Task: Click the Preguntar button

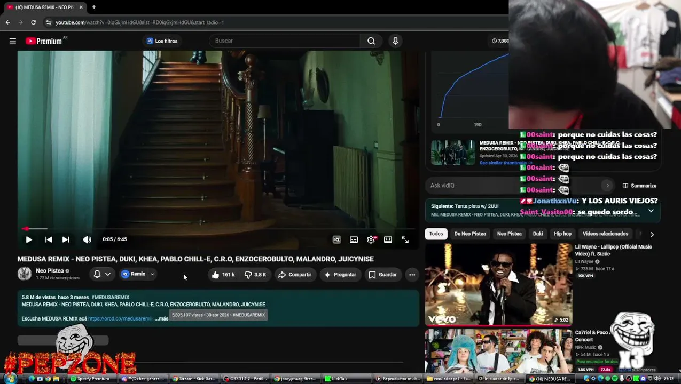Action: 340,275
